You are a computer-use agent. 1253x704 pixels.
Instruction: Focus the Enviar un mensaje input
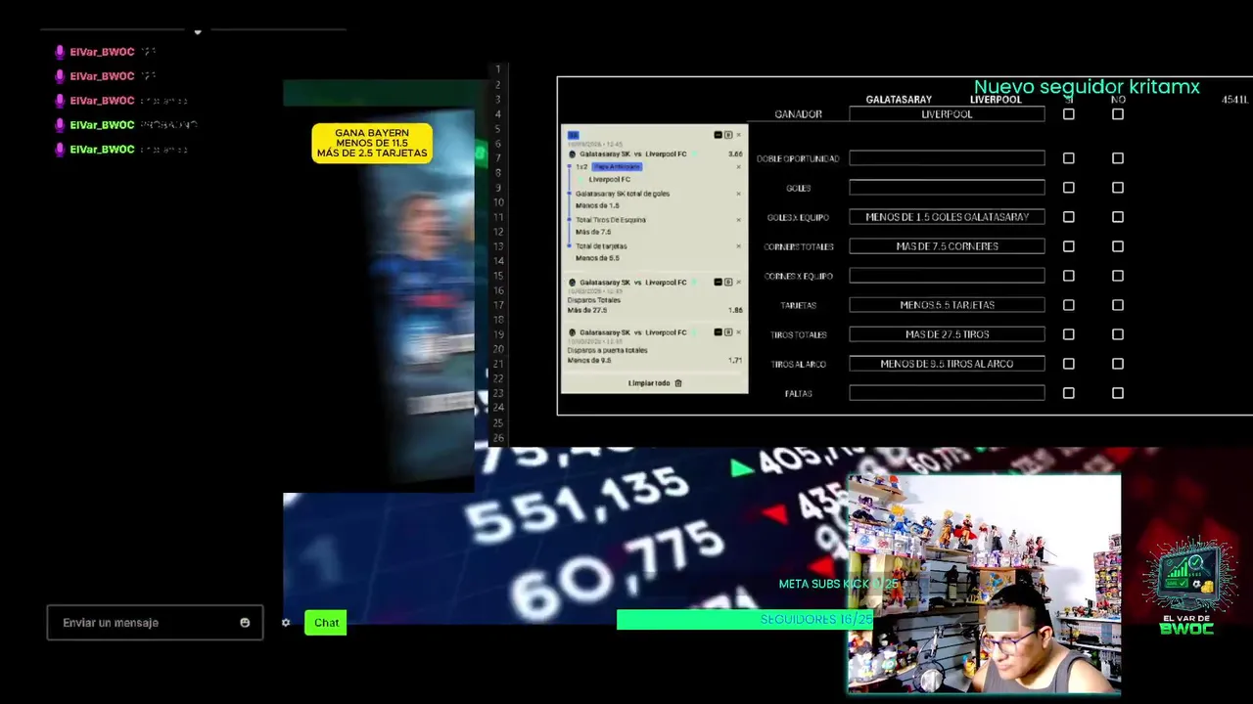click(x=155, y=623)
